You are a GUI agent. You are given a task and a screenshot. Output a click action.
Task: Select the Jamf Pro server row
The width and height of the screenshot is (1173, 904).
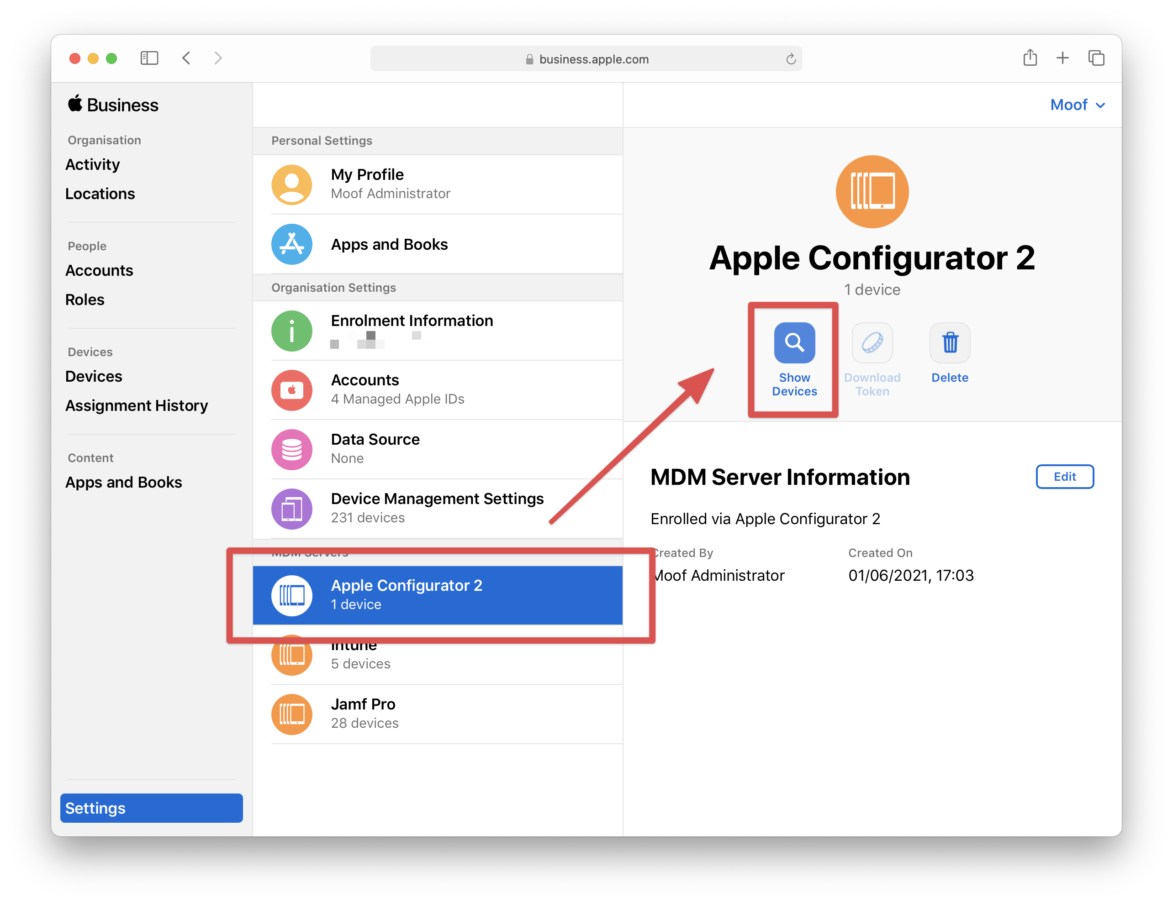[x=438, y=714]
